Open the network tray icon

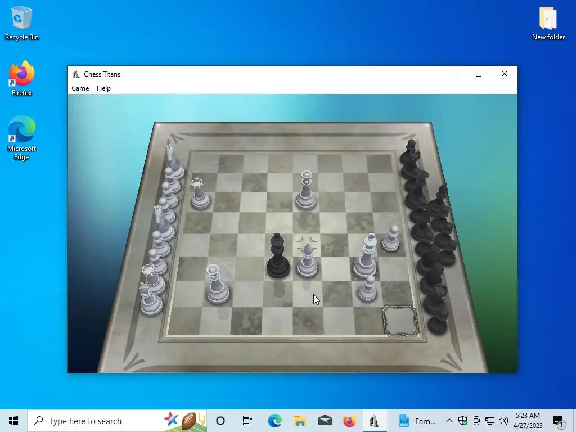tap(490, 421)
